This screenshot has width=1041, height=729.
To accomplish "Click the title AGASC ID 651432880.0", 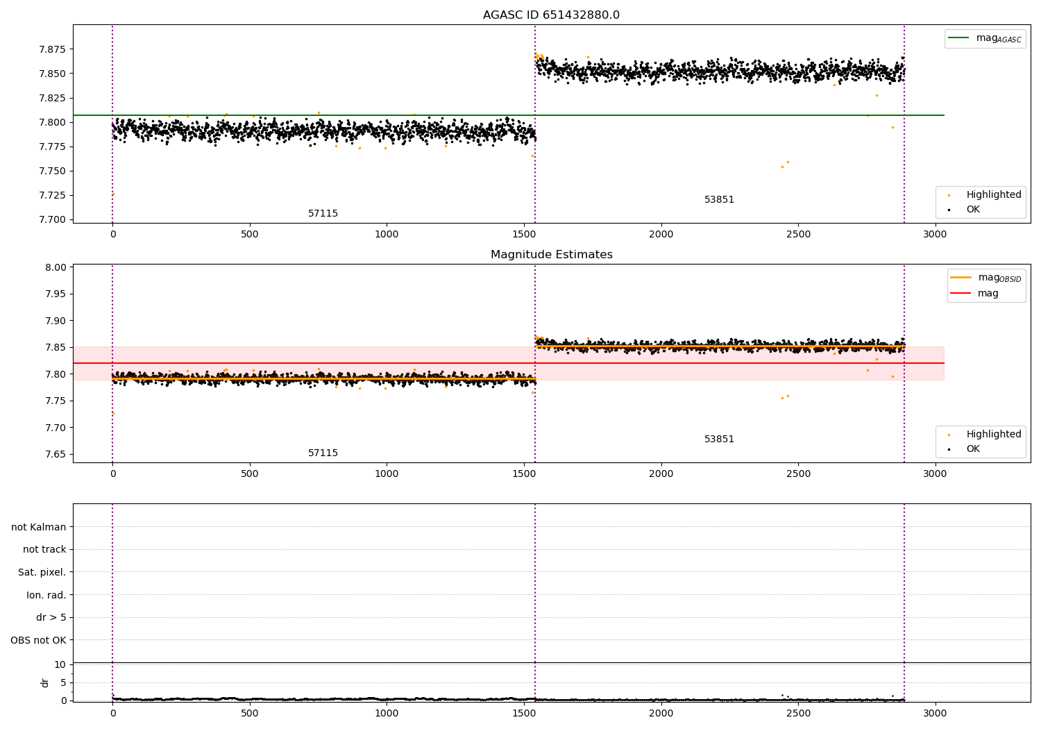I will 551,15.
